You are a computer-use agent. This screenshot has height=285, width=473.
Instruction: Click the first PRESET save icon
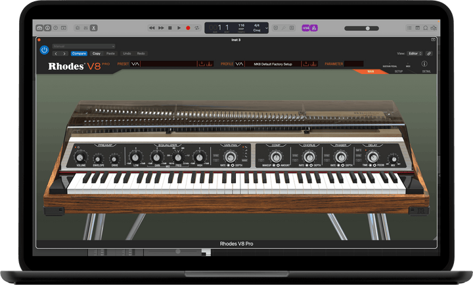tap(202, 64)
